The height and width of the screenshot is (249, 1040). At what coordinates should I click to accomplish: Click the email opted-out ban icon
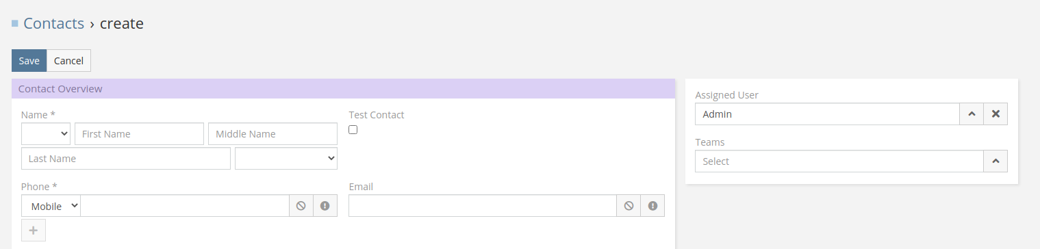629,205
